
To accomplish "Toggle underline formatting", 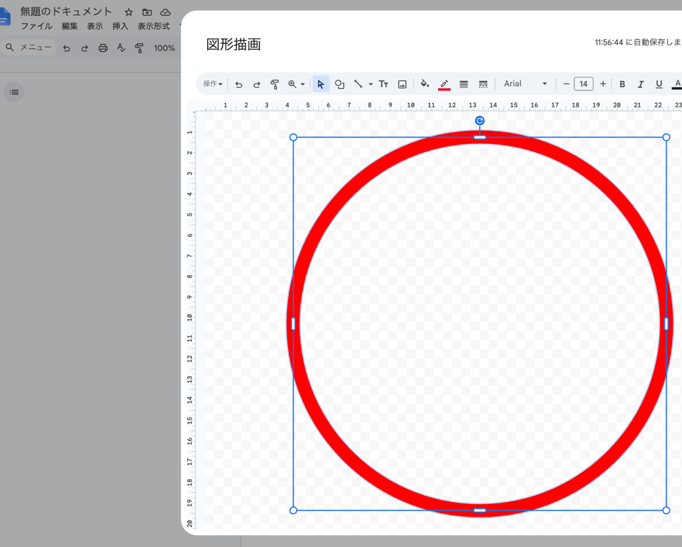I will 659,84.
